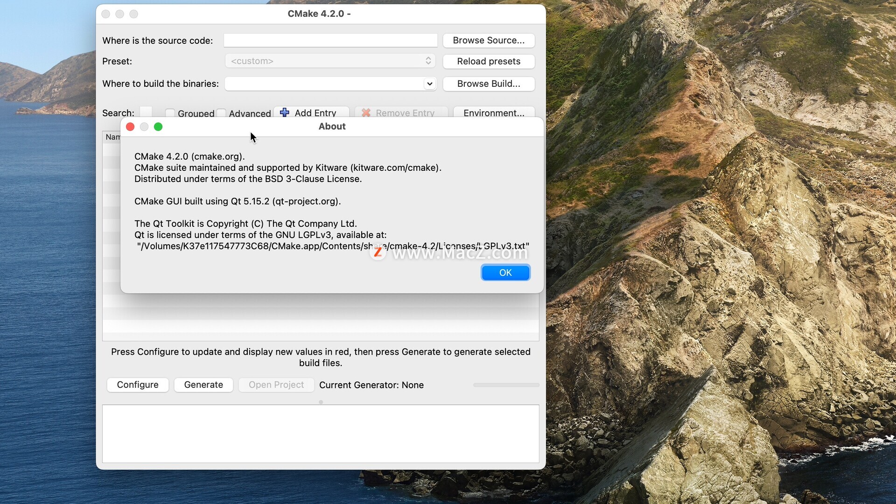
Task: Open the Environment editor button
Action: (x=493, y=113)
